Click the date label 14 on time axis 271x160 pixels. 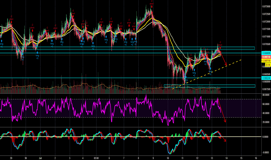(x=227, y=158)
